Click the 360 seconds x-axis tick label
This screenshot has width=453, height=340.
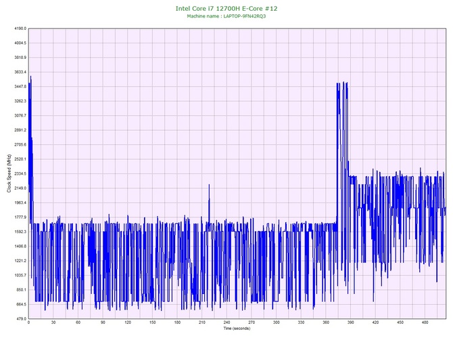(x=326, y=322)
